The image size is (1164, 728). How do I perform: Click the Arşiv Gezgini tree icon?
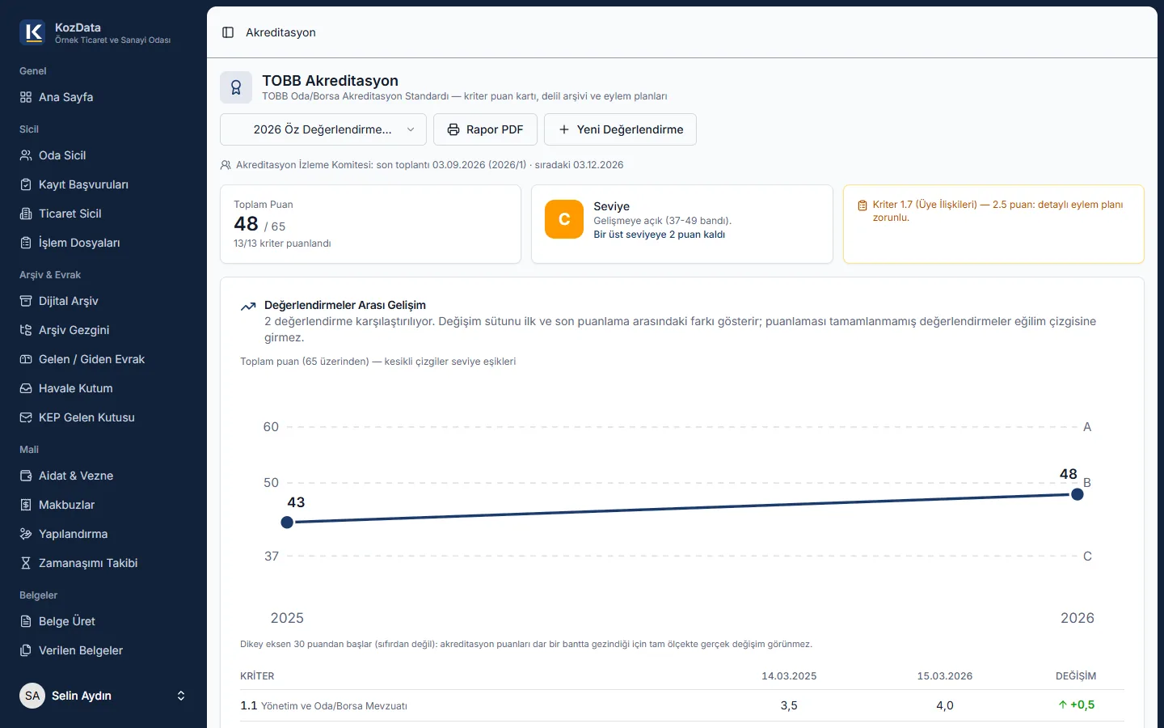(26, 330)
